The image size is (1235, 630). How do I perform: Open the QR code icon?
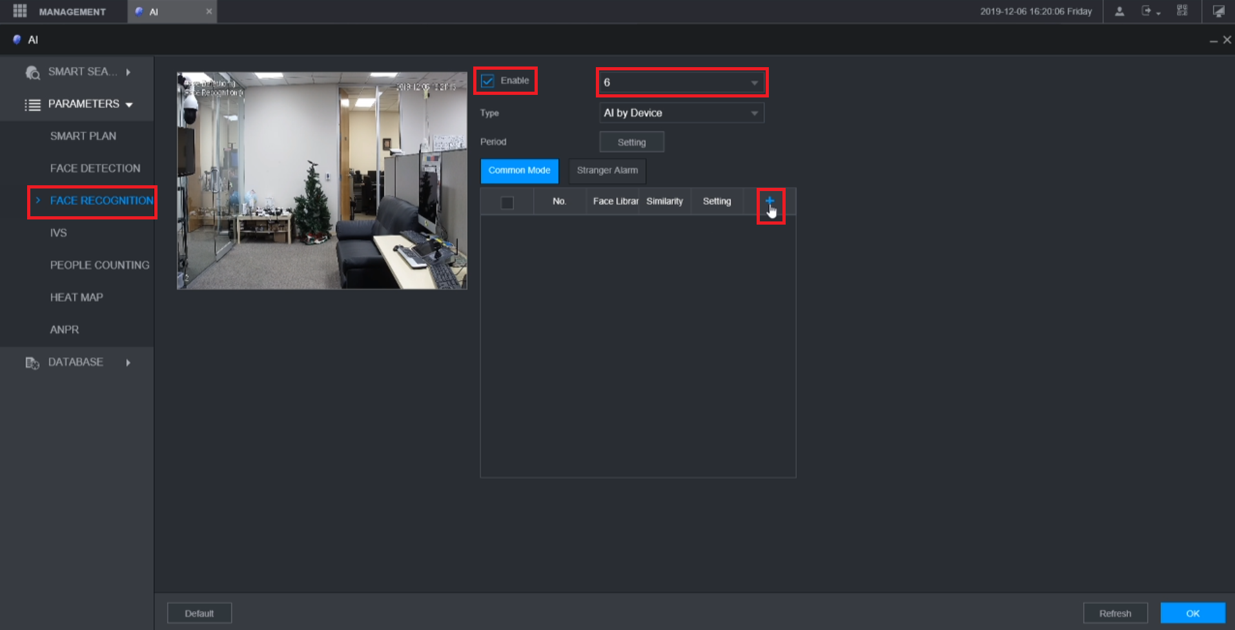coord(1182,11)
